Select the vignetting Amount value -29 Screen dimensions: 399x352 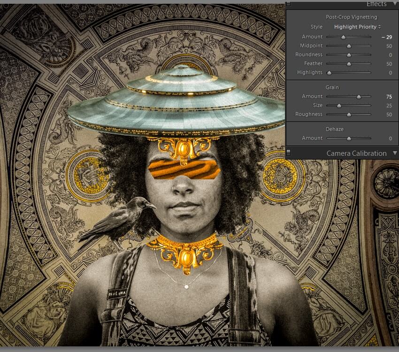click(387, 37)
